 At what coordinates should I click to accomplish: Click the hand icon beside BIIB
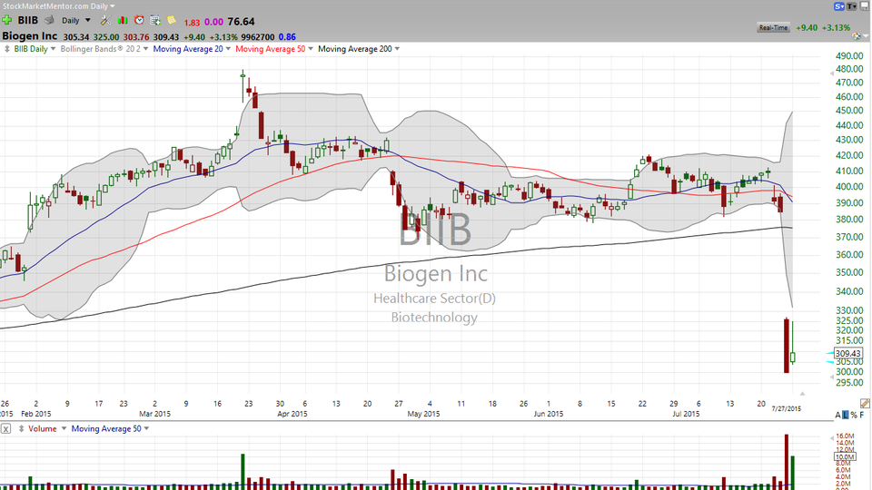pyautogui.click(x=49, y=21)
